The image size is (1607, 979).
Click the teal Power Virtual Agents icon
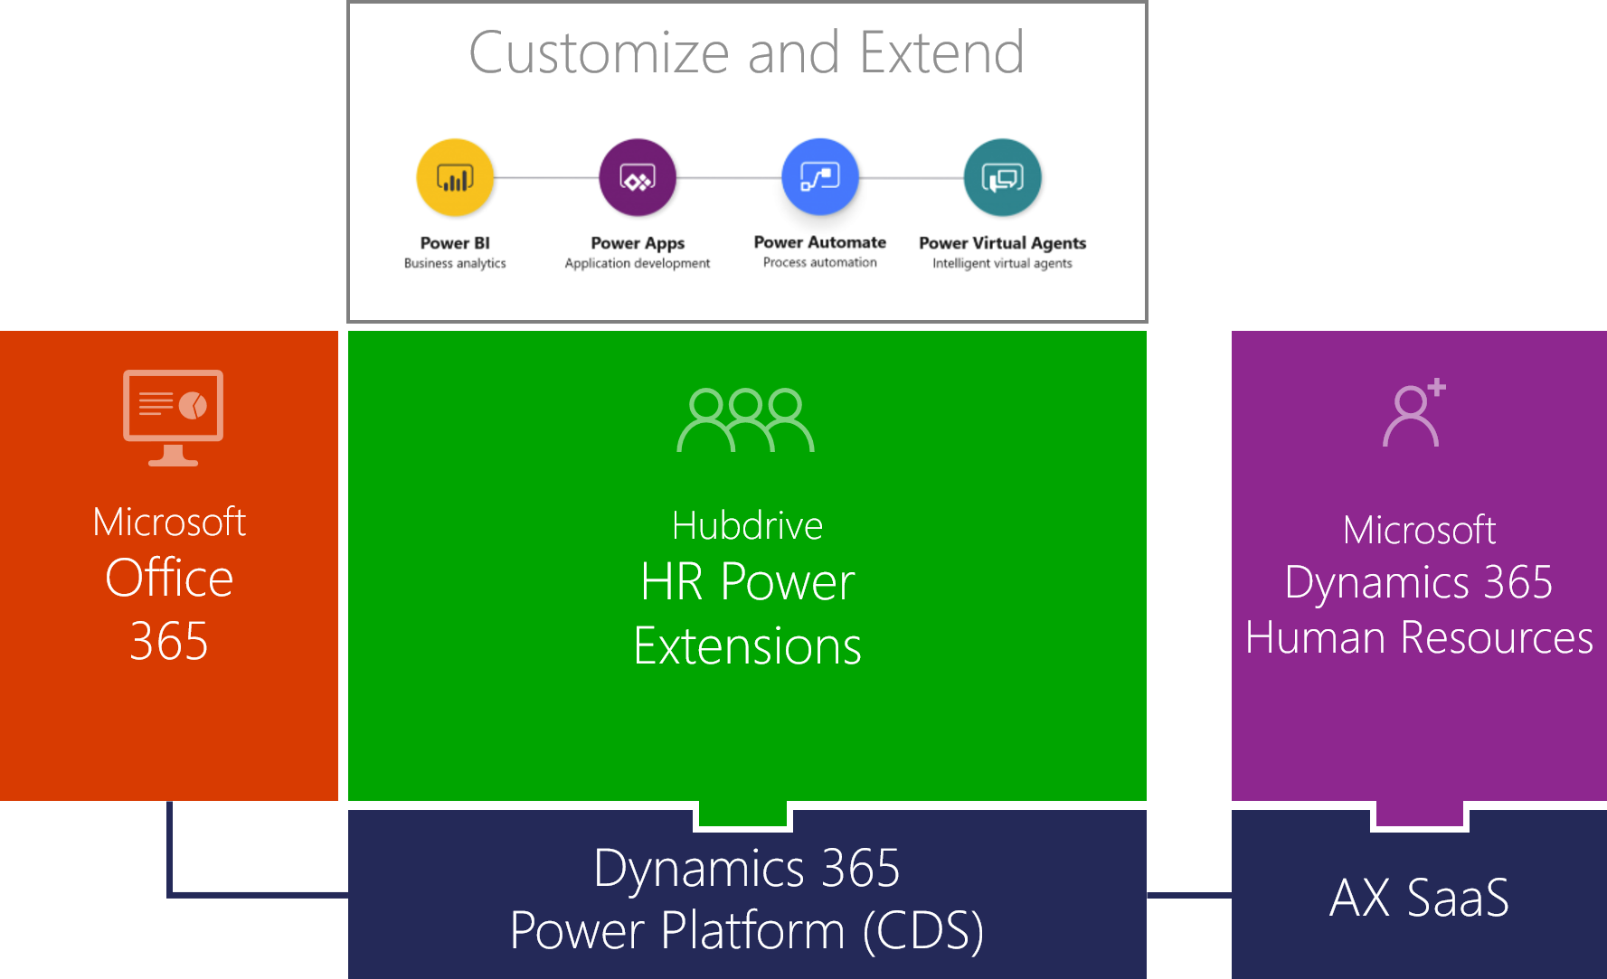(1003, 177)
